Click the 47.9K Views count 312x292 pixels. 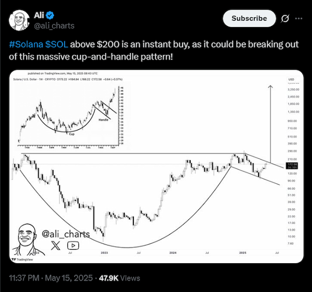pos(119,278)
